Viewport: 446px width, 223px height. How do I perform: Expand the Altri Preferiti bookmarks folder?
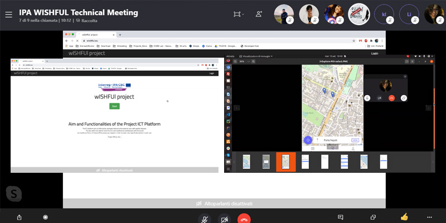click(376, 46)
